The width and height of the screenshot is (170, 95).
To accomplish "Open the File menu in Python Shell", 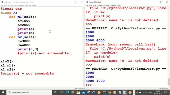I will point(87,5).
